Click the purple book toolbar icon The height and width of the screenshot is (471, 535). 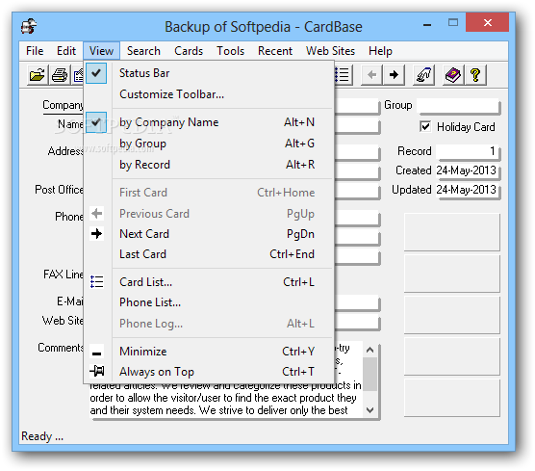click(453, 75)
